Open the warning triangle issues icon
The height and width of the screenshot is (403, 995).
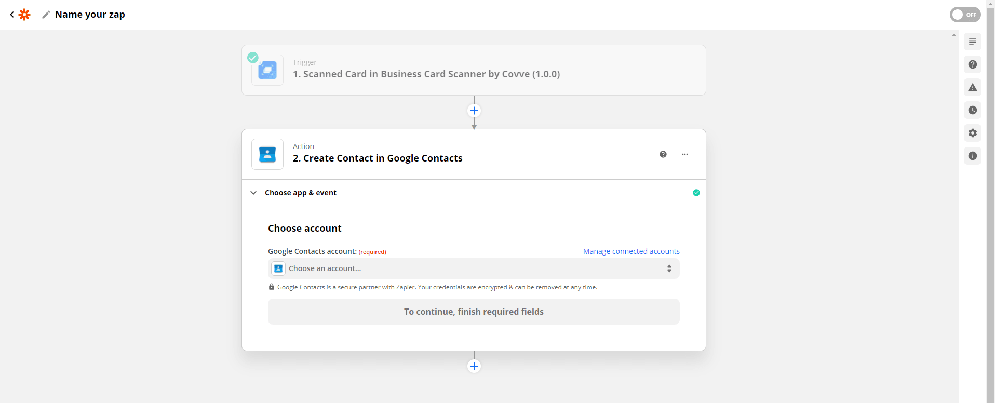point(973,87)
